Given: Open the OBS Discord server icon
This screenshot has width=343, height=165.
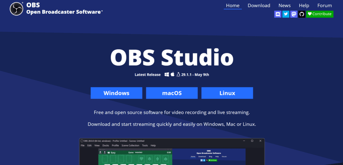Looking at the screenshot, I should point(278,14).
